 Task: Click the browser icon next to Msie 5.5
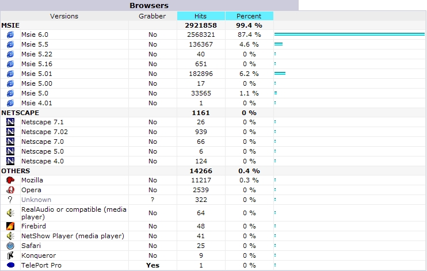point(10,44)
